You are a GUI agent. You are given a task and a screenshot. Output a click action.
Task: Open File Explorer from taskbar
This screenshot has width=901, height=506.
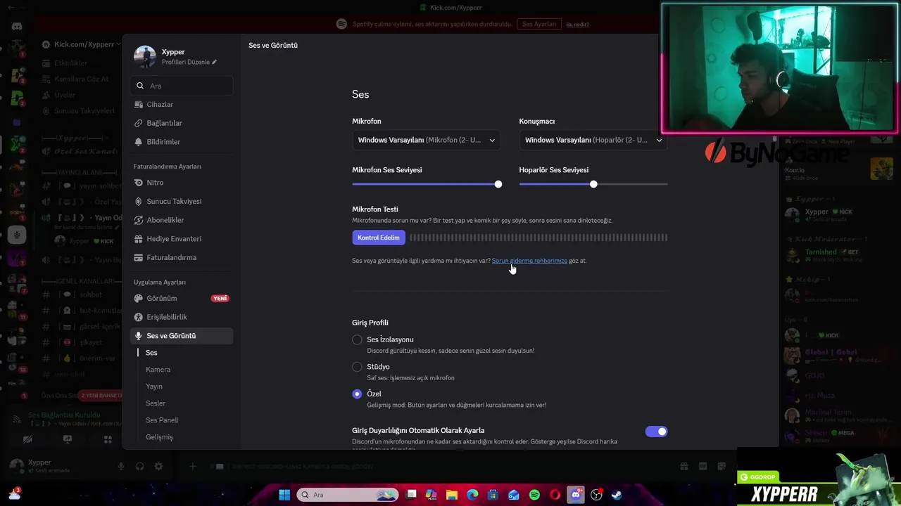[x=452, y=495]
